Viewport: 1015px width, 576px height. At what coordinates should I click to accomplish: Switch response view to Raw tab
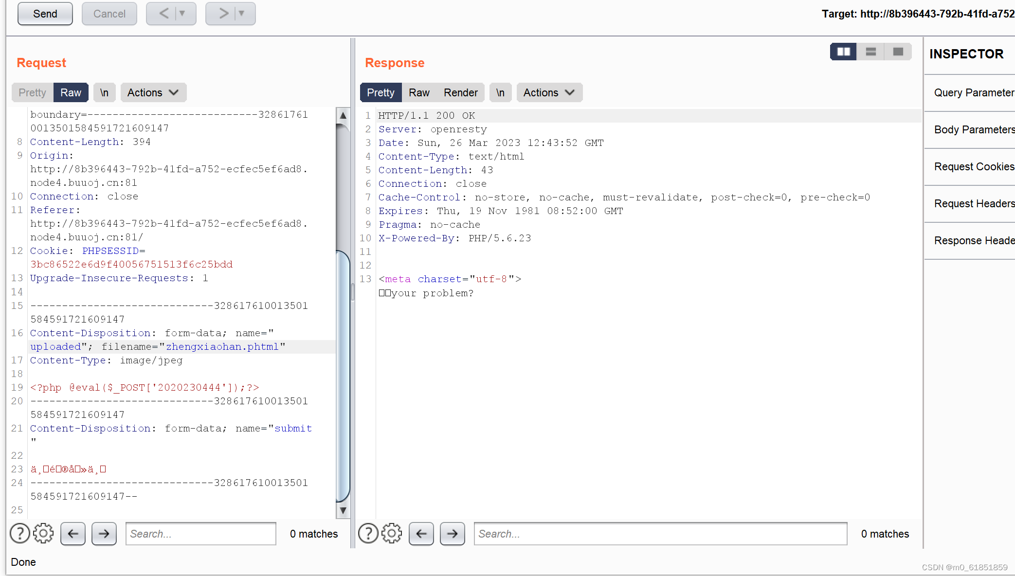point(419,92)
